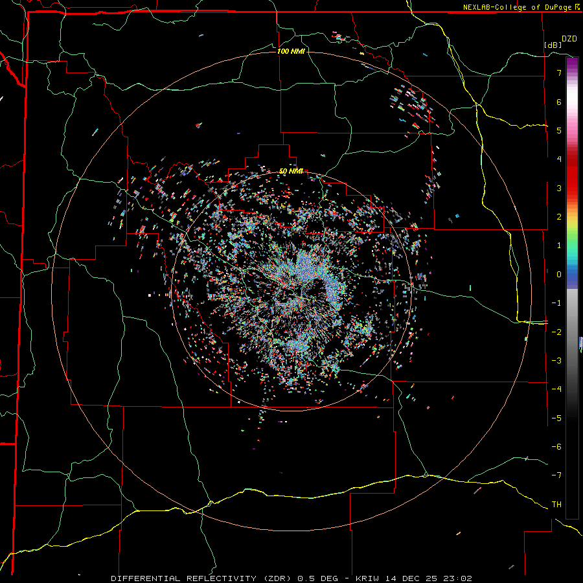Click the 0 value on the color legend

pos(559,275)
